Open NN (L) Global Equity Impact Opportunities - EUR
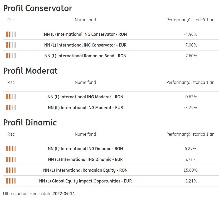 (x=85, y=181)
